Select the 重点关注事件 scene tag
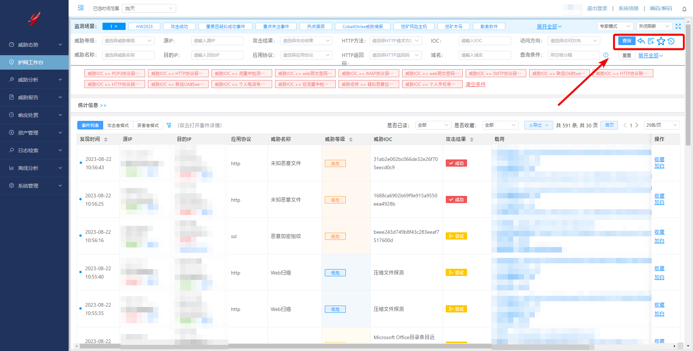693x351 pixels. pyautogui.click(x=276, y=26)
